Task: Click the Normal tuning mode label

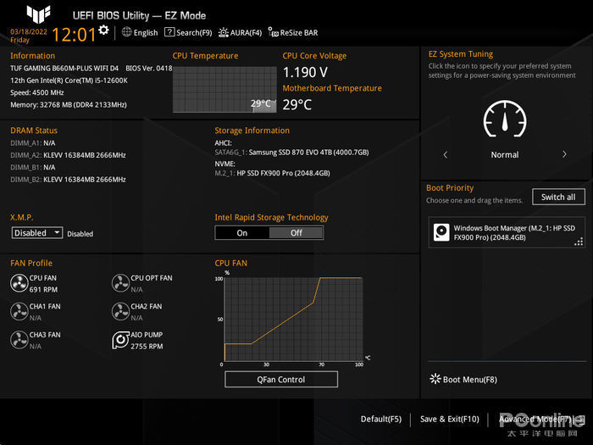Action: pos(505,155)
